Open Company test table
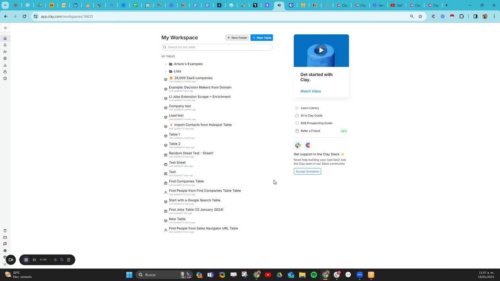 180,106
